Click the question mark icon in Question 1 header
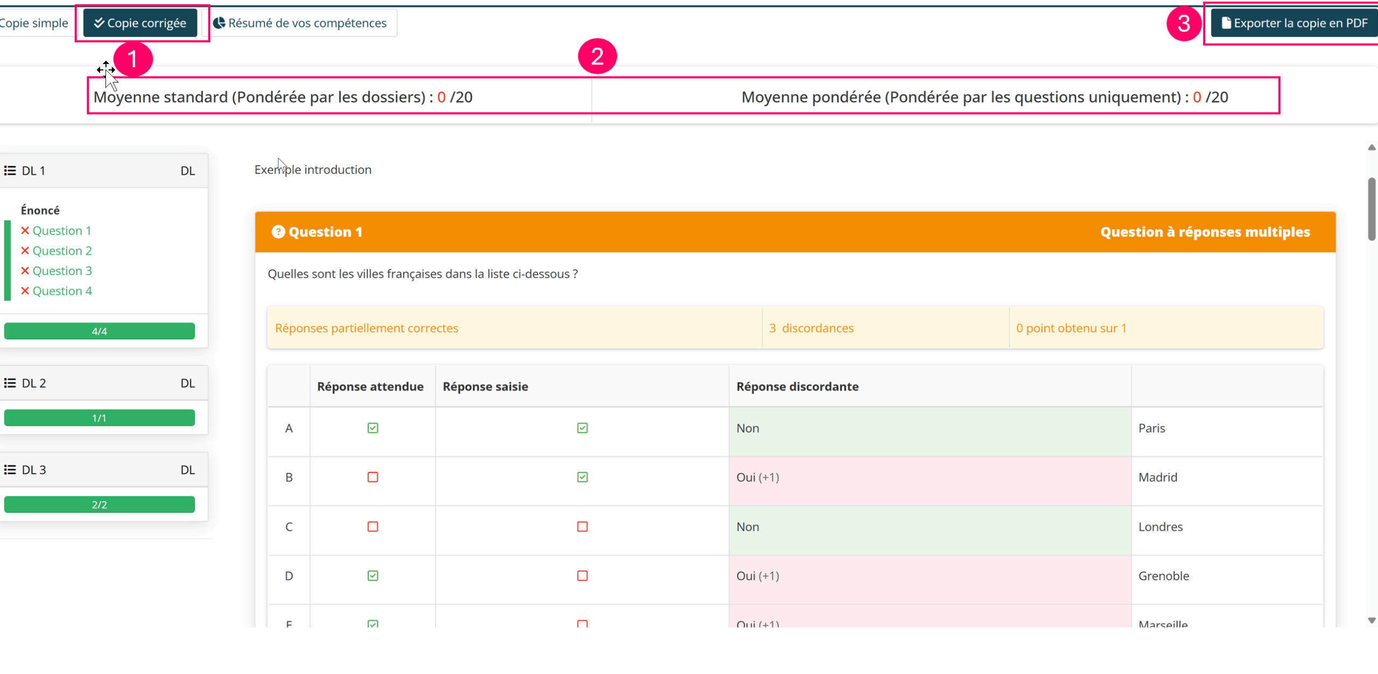This screenshot has width=1378, height=674. click(x=278, y=232)
